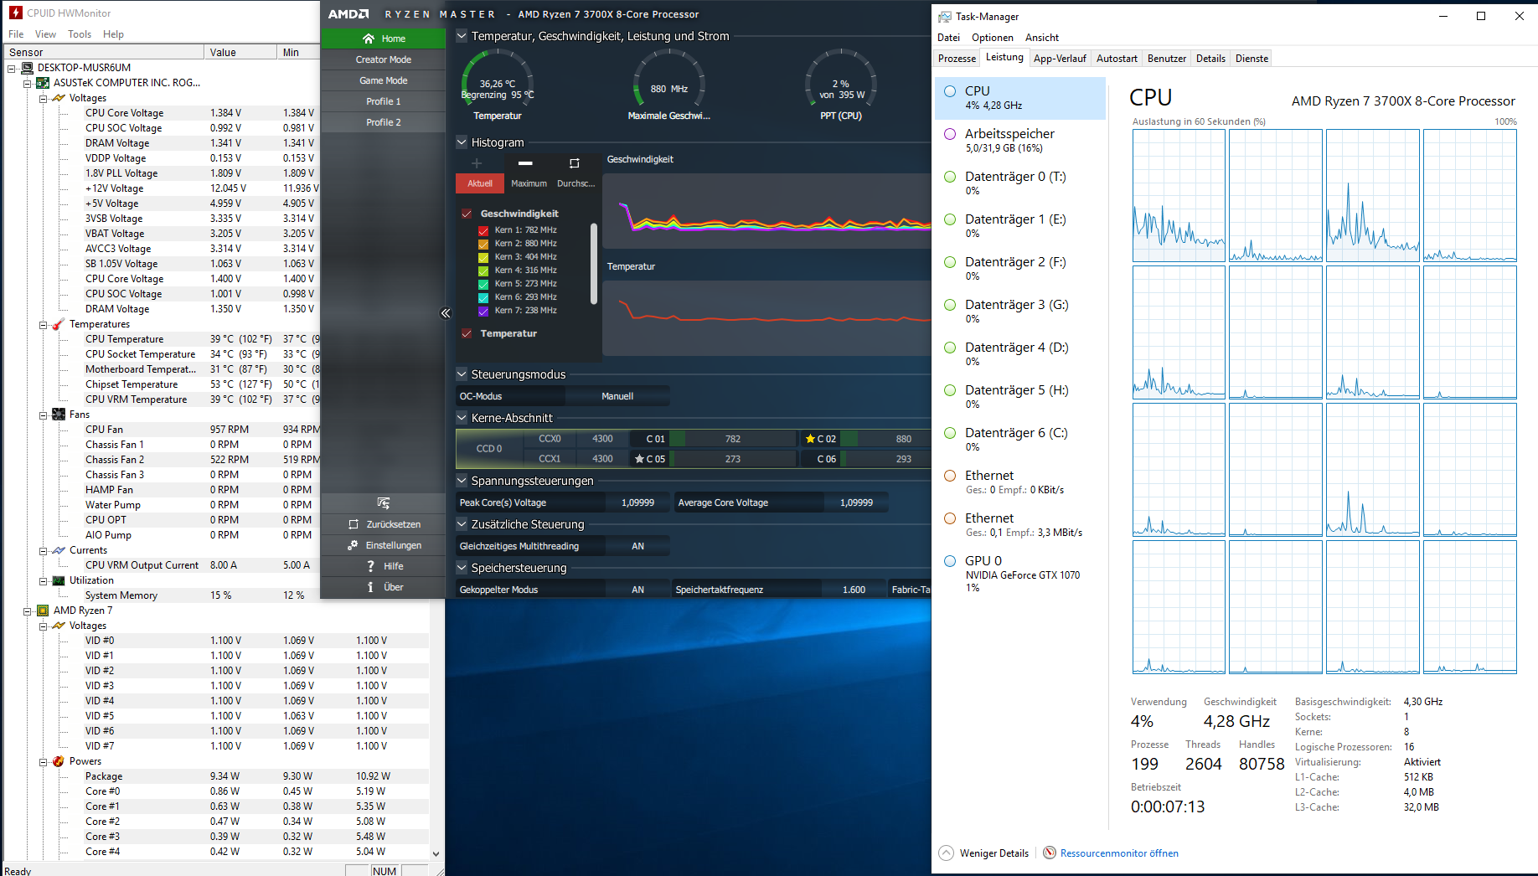
Task: Click the computer icon beside DESKTOP-MUSR6UM
Action: pyautogui.click(x=27, y=68)
